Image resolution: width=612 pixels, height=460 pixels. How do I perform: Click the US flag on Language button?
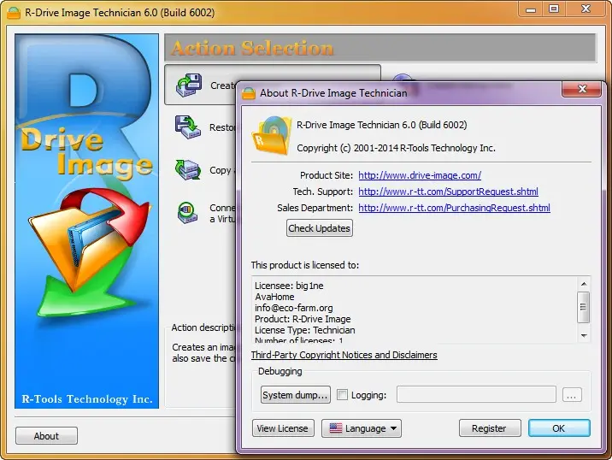pos(336,428)
